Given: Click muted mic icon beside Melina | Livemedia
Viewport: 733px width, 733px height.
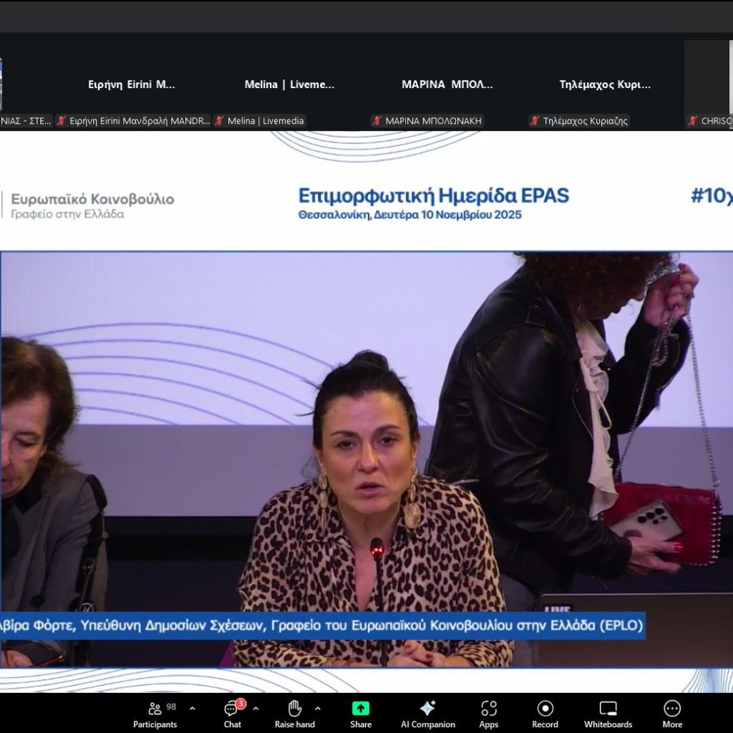Looking at the screenshot, I should [220, 121].
